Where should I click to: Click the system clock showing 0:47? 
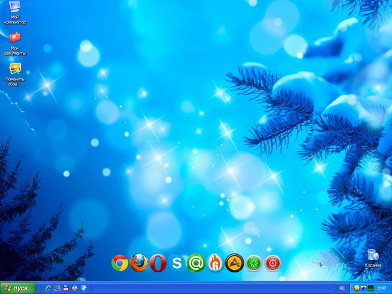(382, 288)
